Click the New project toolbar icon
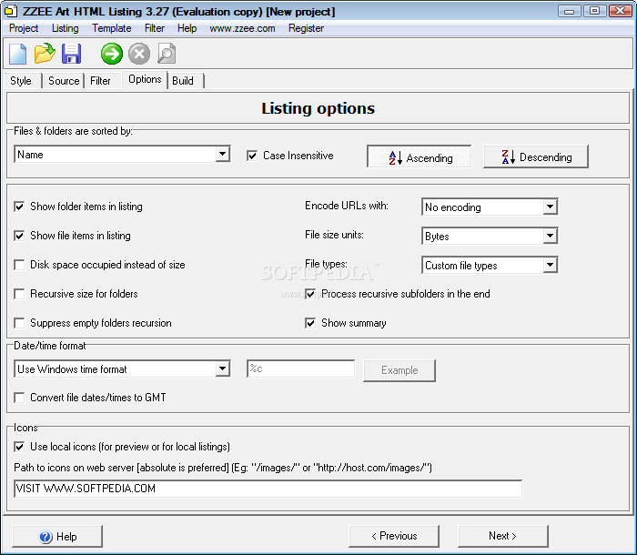 pos(17,54)
